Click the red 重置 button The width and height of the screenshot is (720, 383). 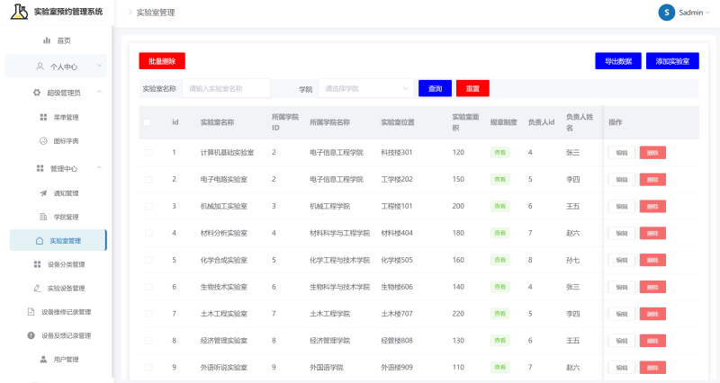(472, 88)
